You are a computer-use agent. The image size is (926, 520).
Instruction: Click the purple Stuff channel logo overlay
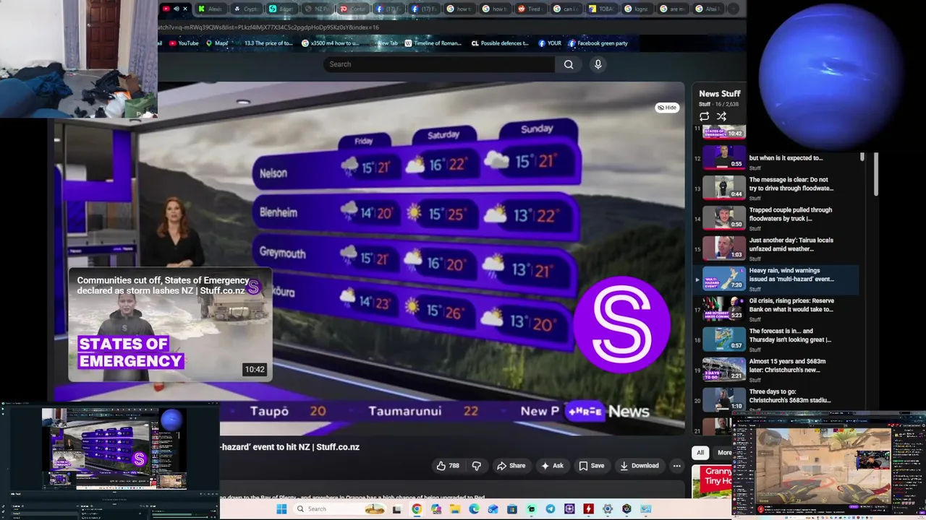pos(621,324)
